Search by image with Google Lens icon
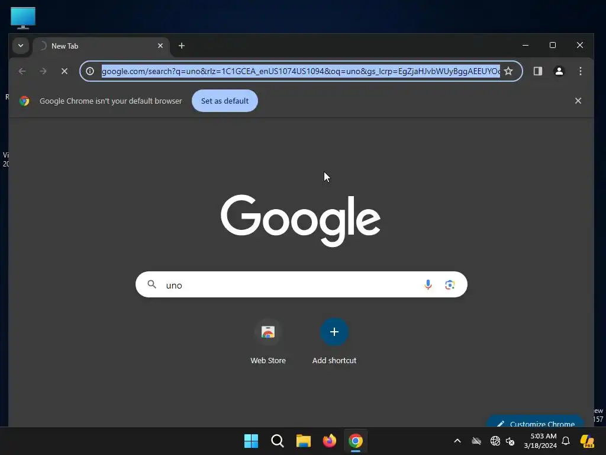The width and height of the screenshot is (606, 455). coord(450,285)
